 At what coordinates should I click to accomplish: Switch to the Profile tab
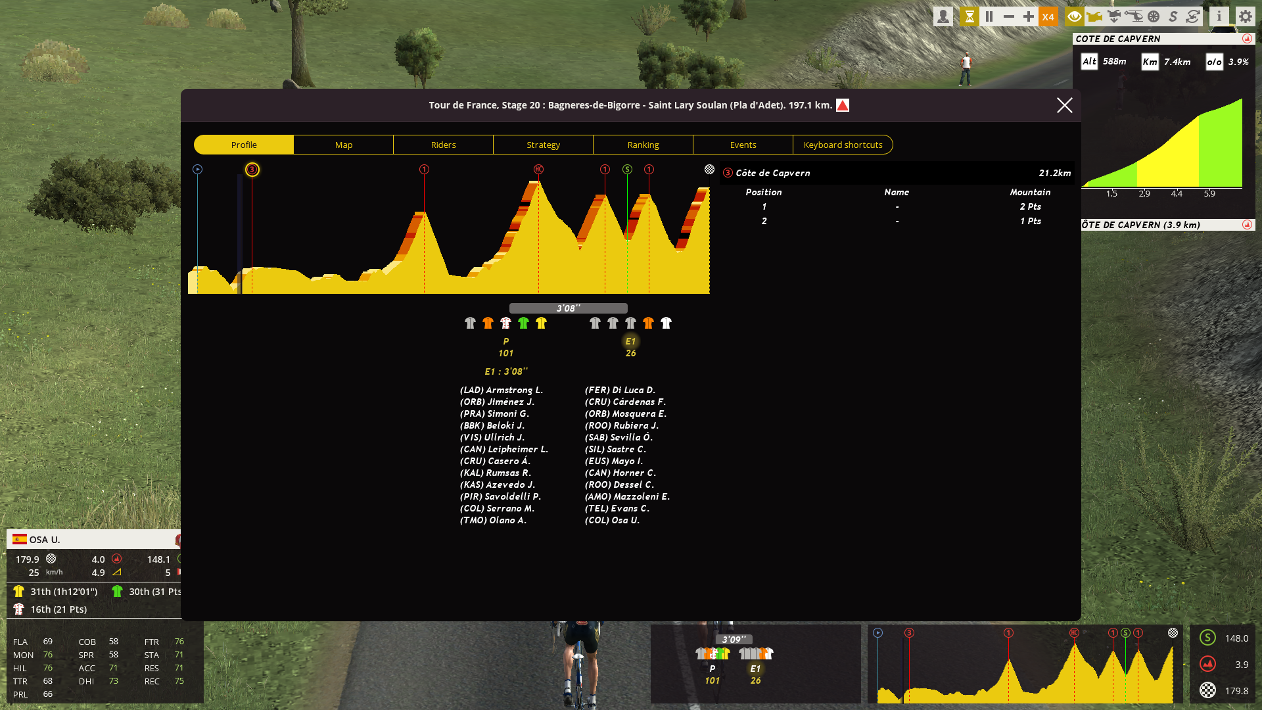click(x=244, y=145)
